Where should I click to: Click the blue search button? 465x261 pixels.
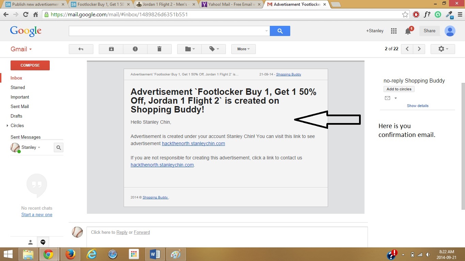pos(280,31)
